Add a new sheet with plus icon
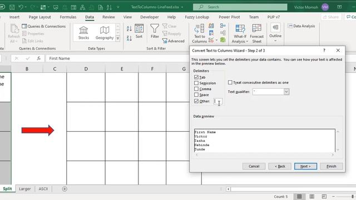Image resolution: width=356 pixels, height=200 pixels. (65, 189)
